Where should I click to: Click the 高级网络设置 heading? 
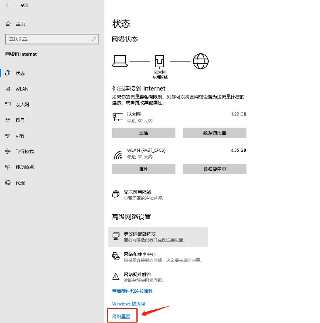point(132,217)
